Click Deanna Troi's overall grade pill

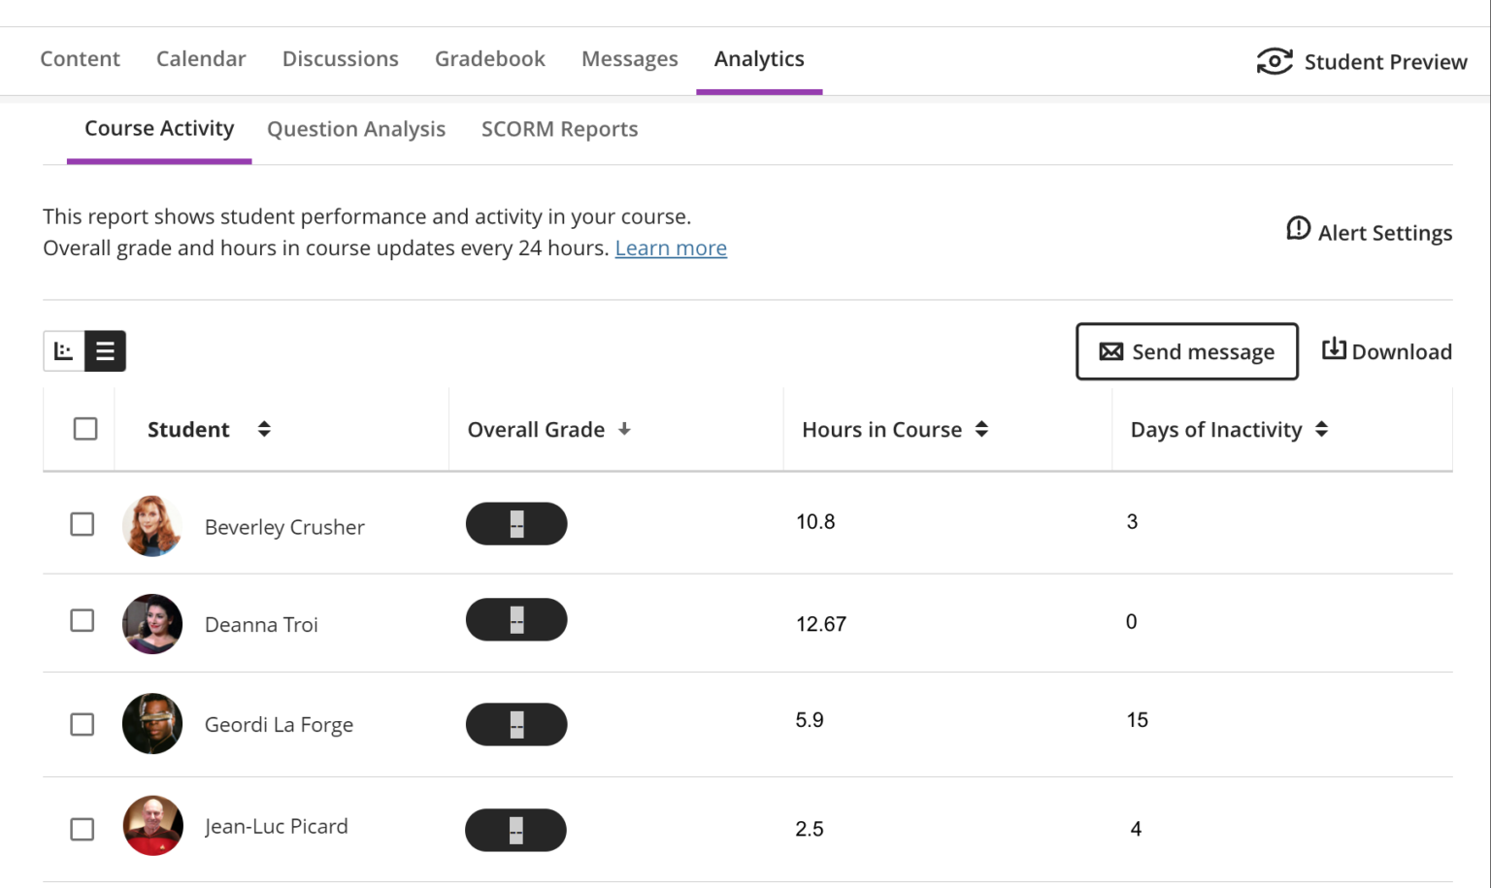tap(516, 619)
